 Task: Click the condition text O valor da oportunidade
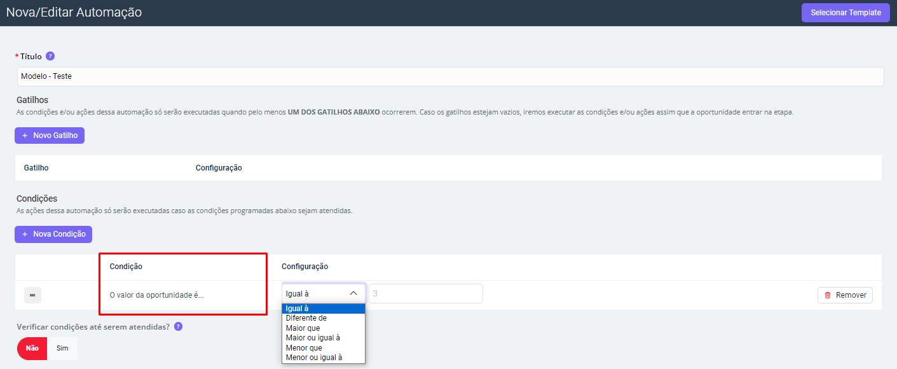pos(157,295)
